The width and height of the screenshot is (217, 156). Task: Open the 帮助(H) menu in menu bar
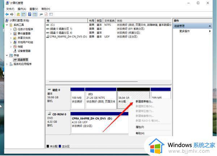46,9
